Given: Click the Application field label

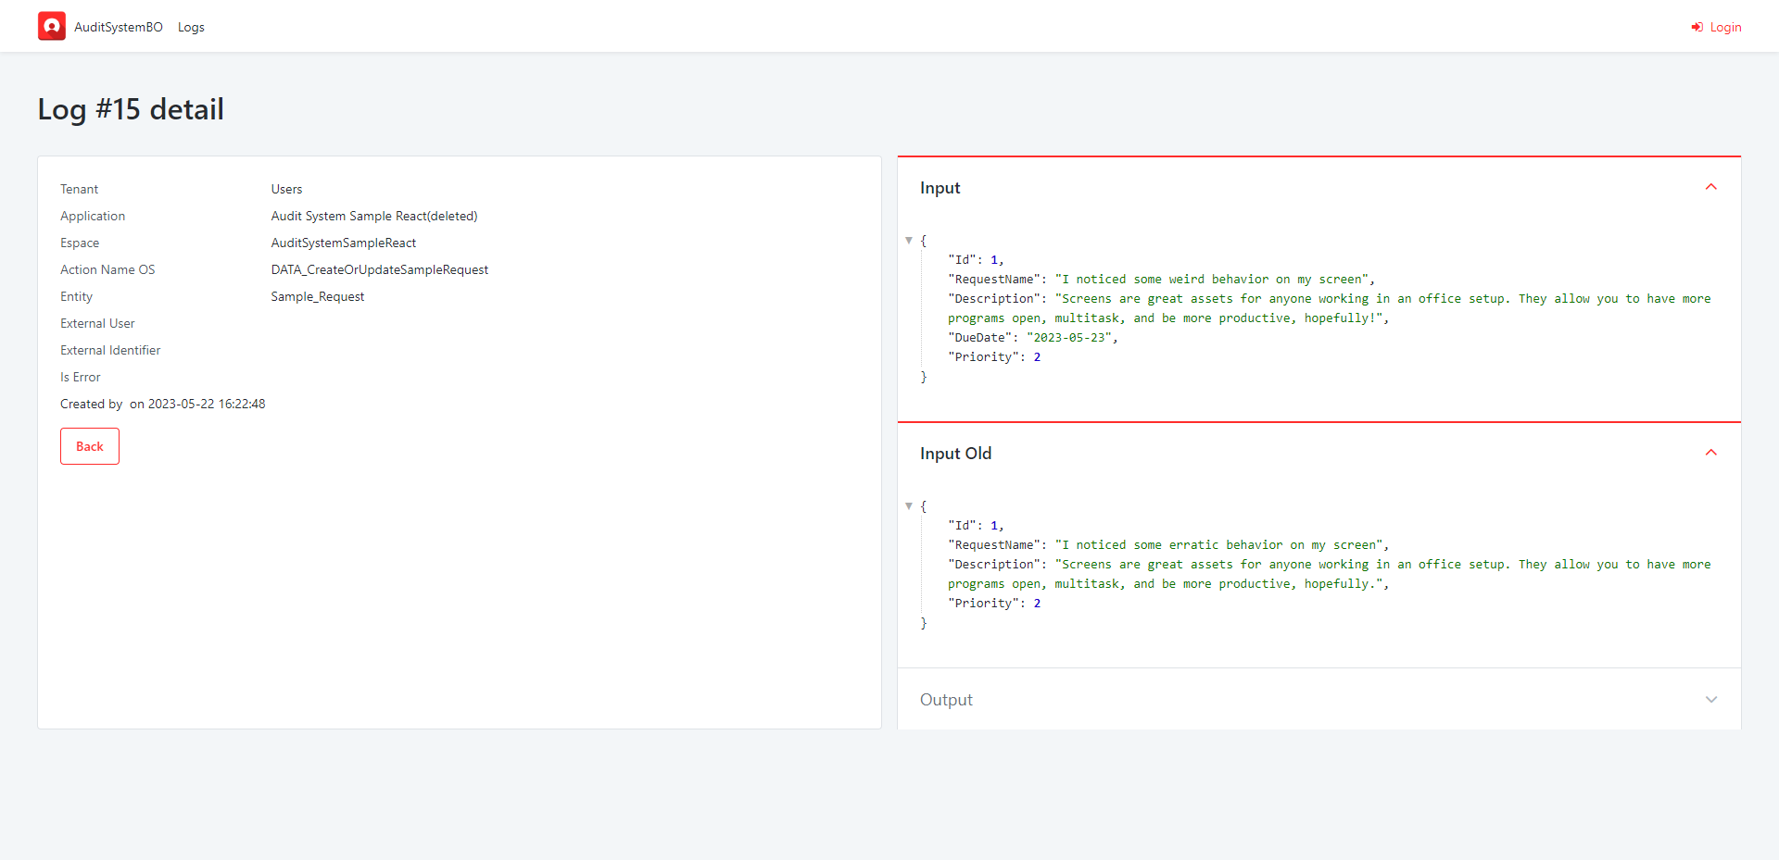Looking at the screenshot, I should 93,216.
